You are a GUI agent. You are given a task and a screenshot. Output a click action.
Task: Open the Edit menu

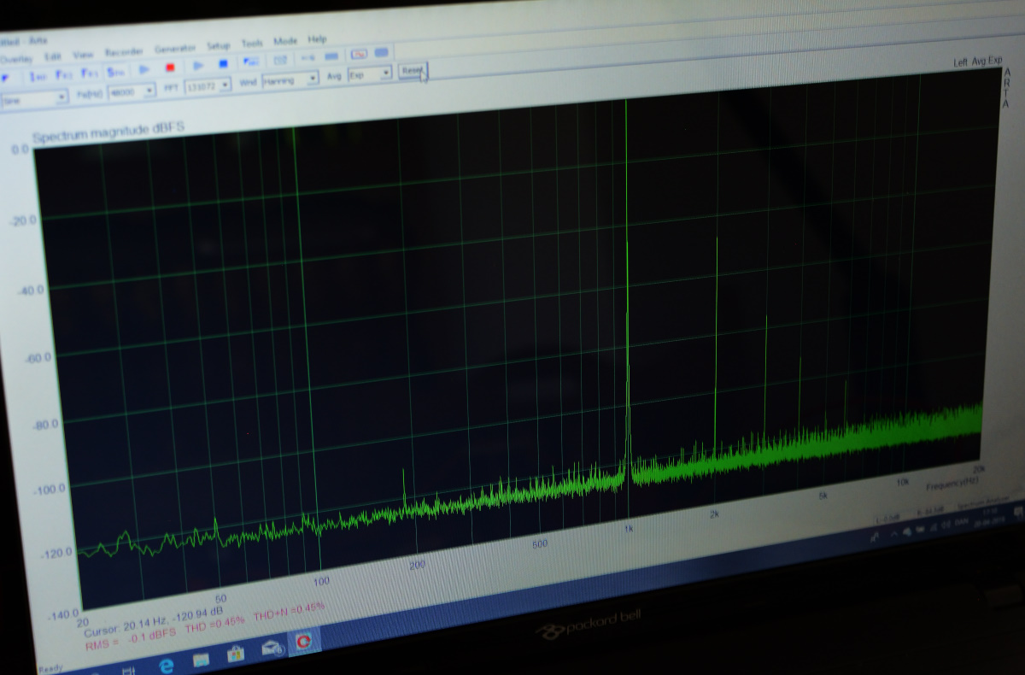(53, 56)
